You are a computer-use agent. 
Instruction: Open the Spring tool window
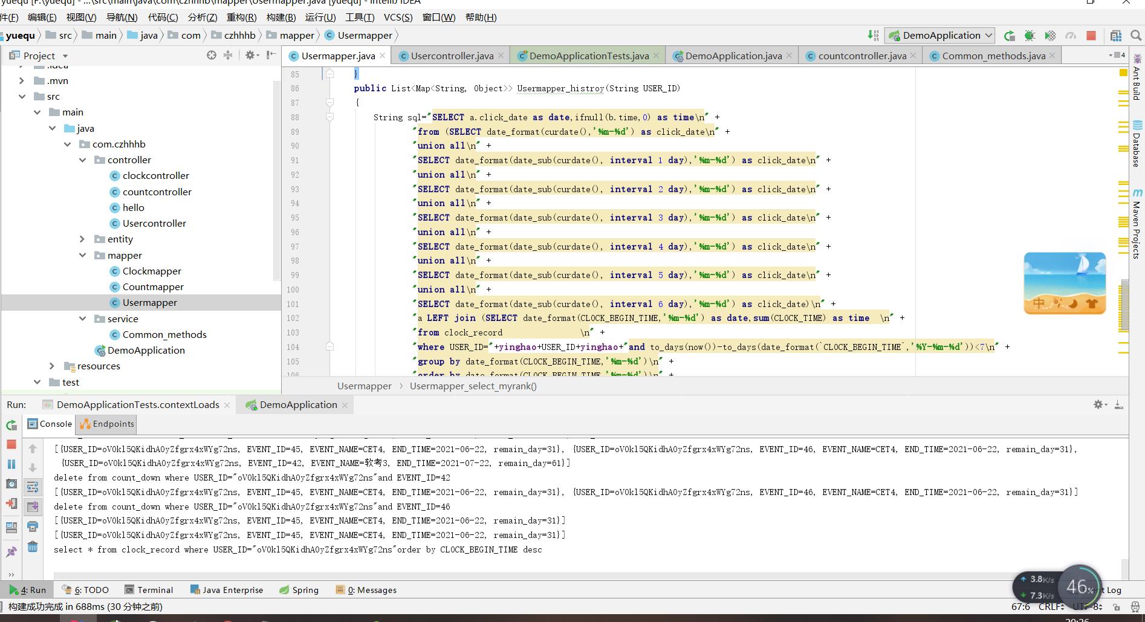299,590
